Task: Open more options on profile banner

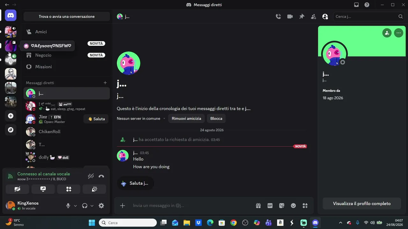Action: [x=398, y=33]
